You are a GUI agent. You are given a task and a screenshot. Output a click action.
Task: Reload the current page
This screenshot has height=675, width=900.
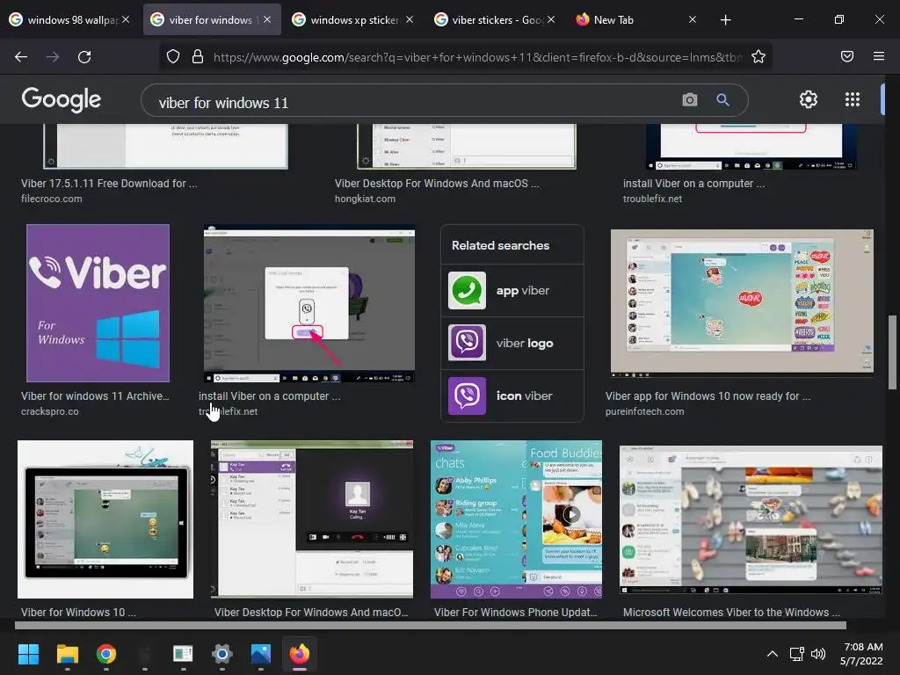84,57
